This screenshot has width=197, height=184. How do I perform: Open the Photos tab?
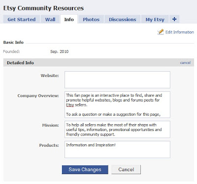(x=91, y=20)
